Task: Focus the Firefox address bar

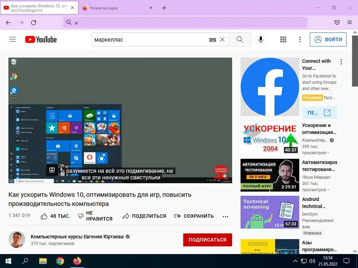Action: click(x=185, y=22)
